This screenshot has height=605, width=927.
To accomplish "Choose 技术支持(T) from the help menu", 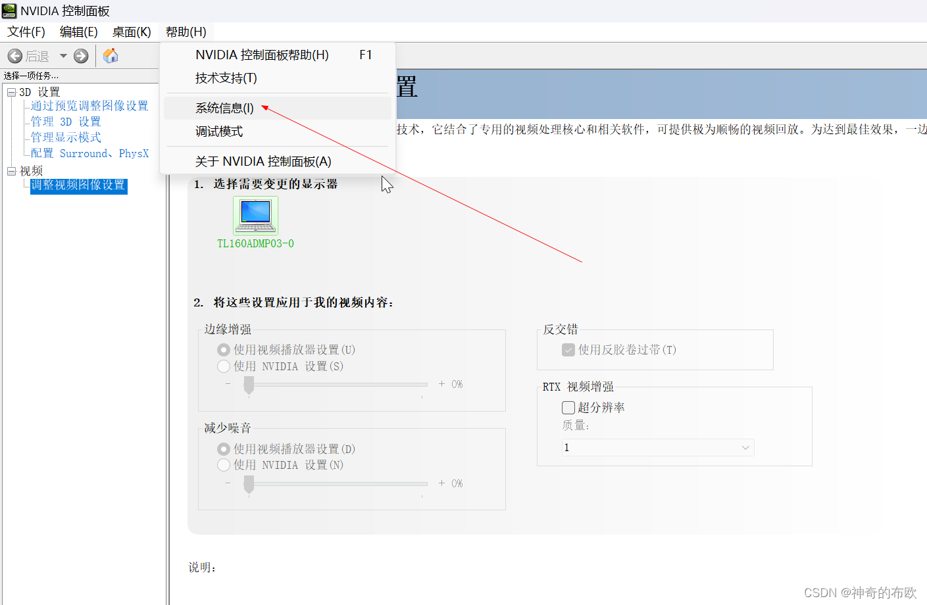I will pyautogui.click(x=278, y=78).
